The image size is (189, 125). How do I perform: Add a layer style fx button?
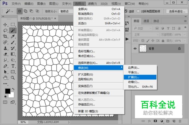pyautogui.click(x=149, y=121)
